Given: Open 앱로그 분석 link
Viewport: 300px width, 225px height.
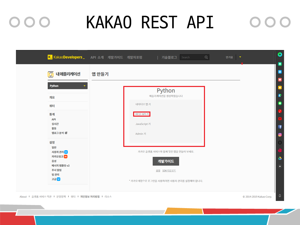Looking at the screenshot, I should 57,133.
